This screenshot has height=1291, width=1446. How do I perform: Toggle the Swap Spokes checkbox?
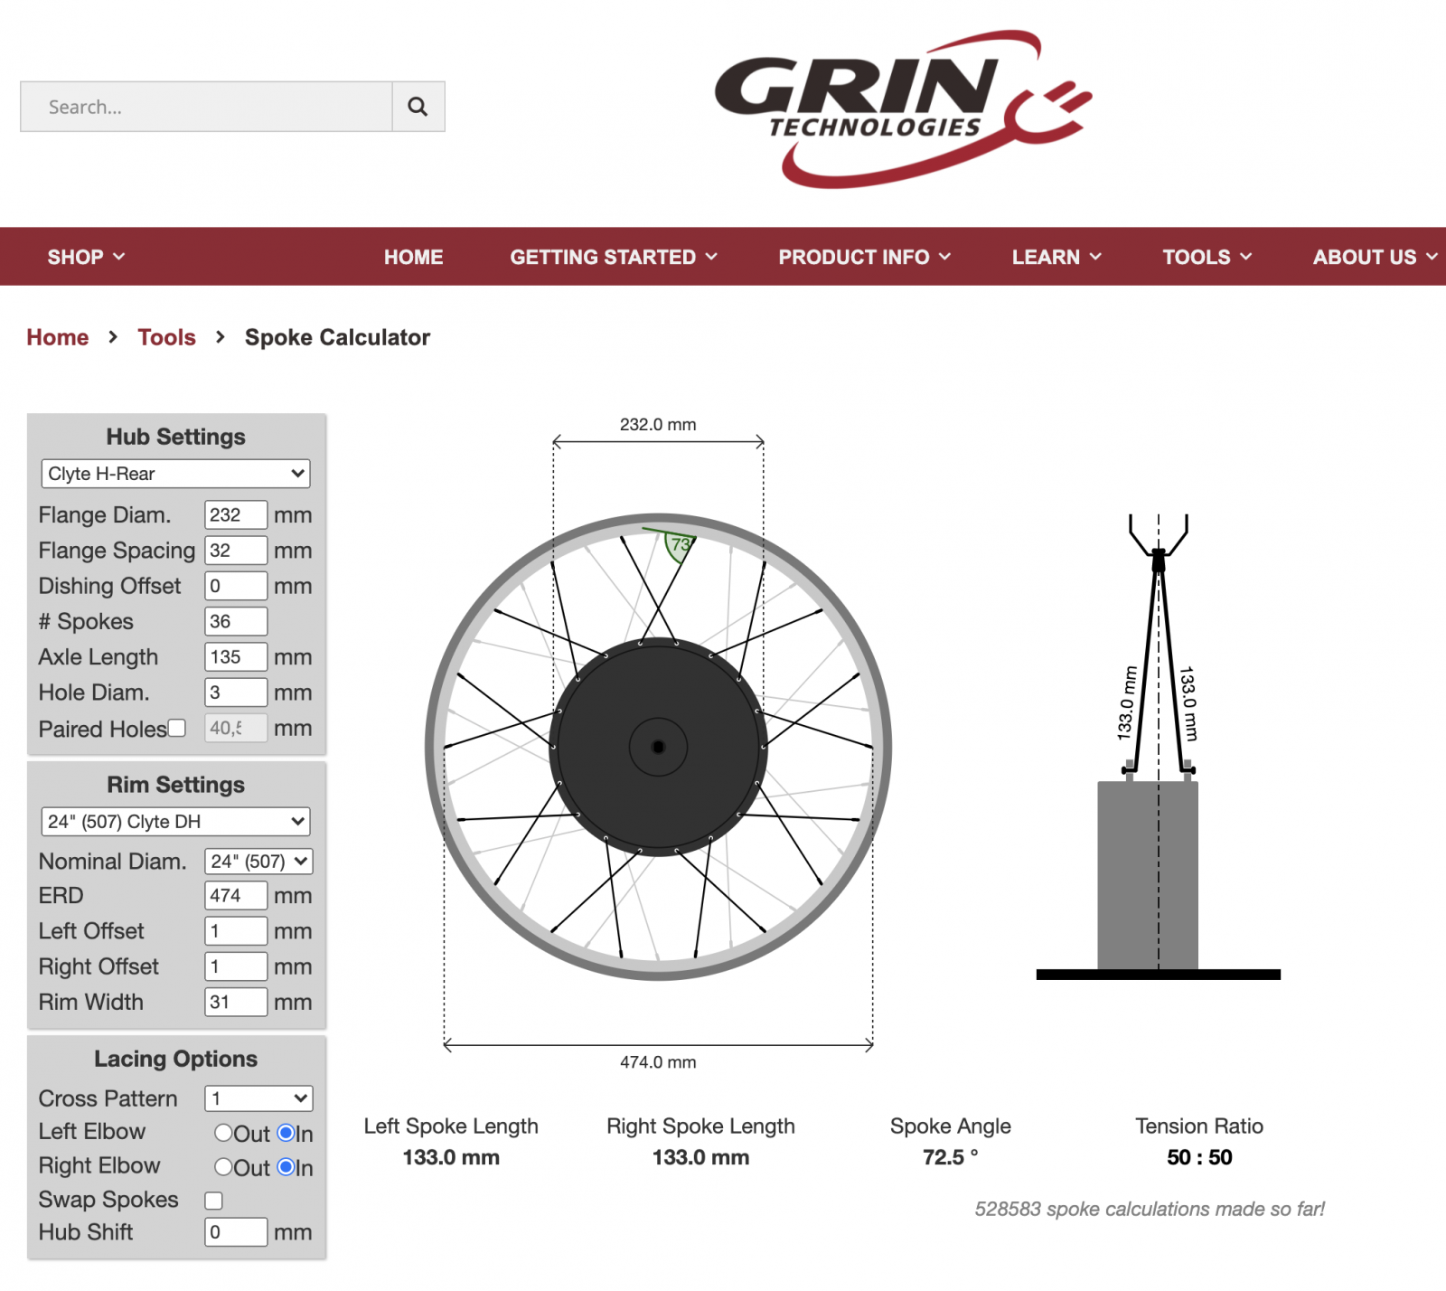(x=214, y=1201)
